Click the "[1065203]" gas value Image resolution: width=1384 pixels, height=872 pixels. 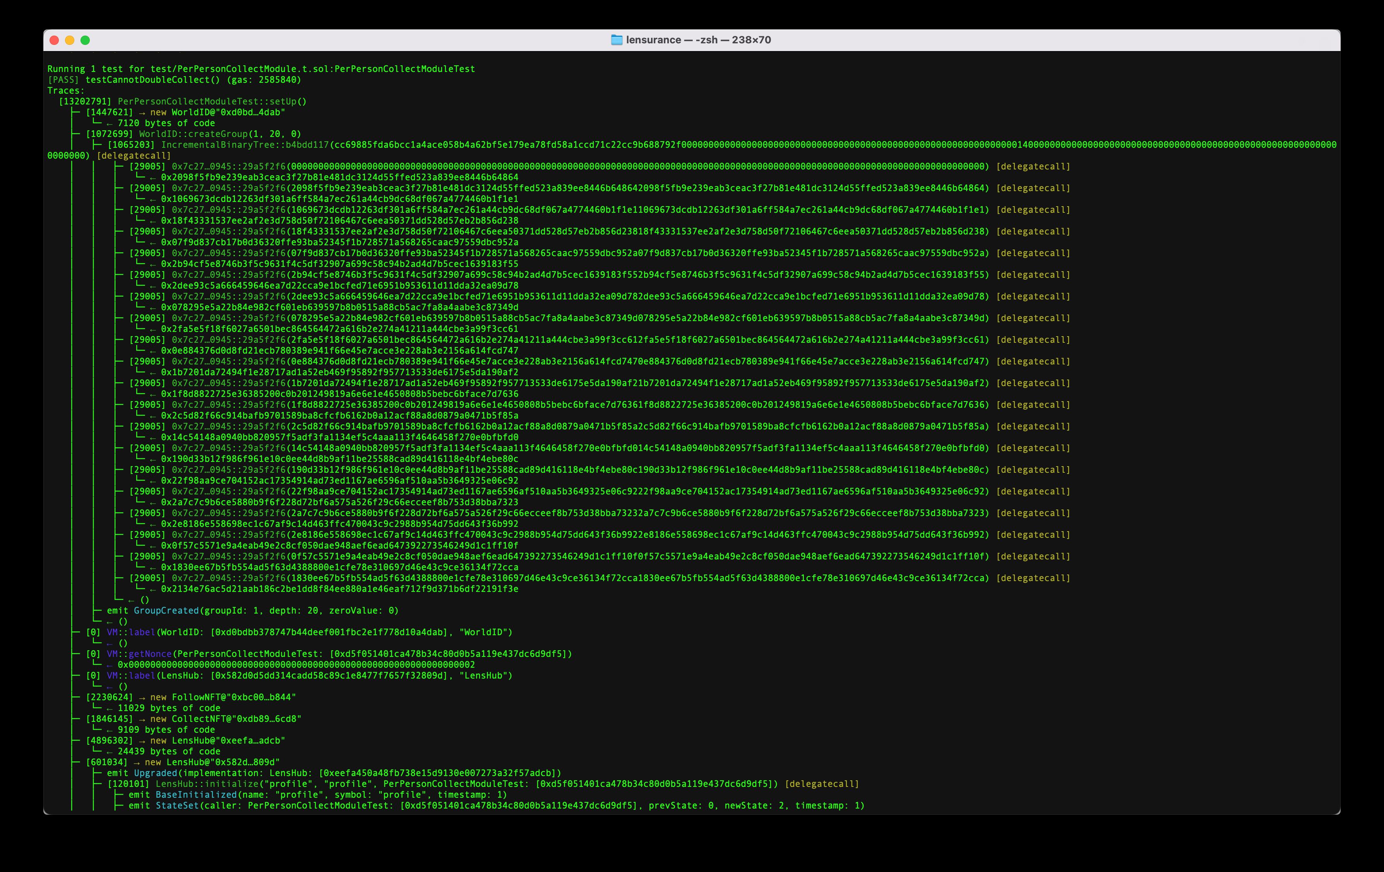tap(131, 145)
